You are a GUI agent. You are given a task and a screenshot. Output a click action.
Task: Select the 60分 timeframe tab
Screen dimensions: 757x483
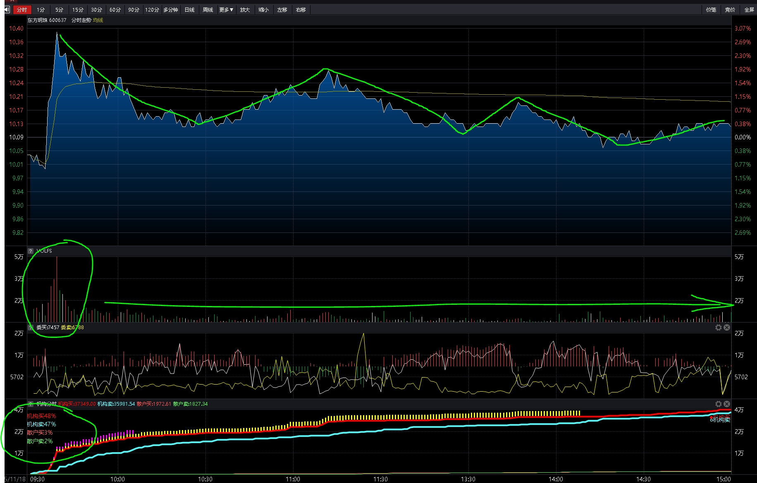[x=115, y=10]
